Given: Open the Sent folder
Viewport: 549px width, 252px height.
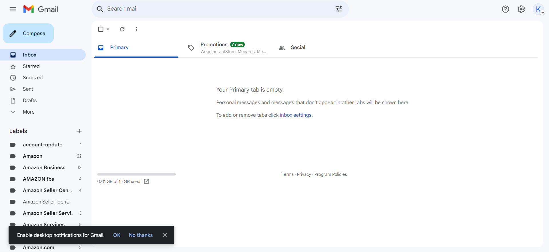Looking at the screenshot, I should pyautogui.click(x=43, y=89).
